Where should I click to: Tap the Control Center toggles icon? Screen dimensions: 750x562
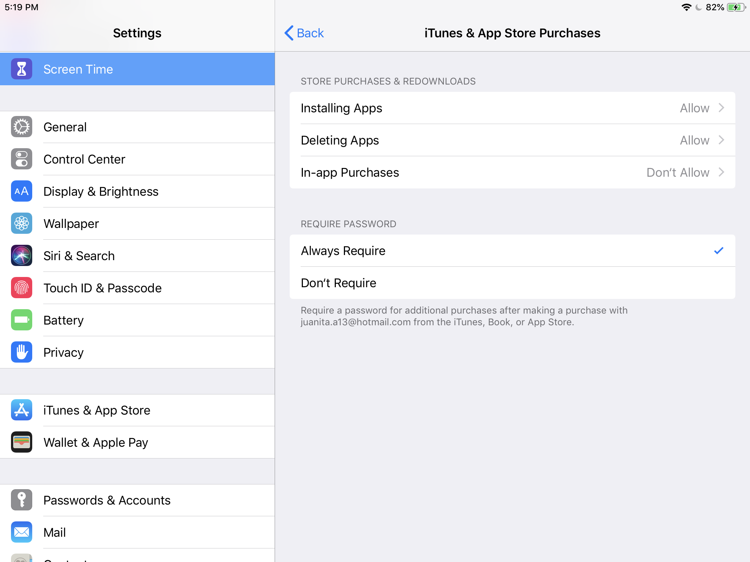click(22, 159)
